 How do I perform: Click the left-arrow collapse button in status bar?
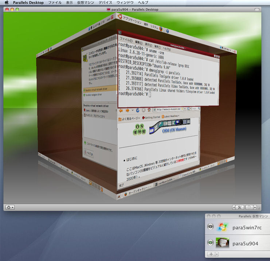(x=234, y=207)
